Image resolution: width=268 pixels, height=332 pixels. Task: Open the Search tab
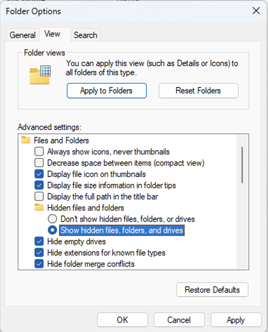point(85,35)
